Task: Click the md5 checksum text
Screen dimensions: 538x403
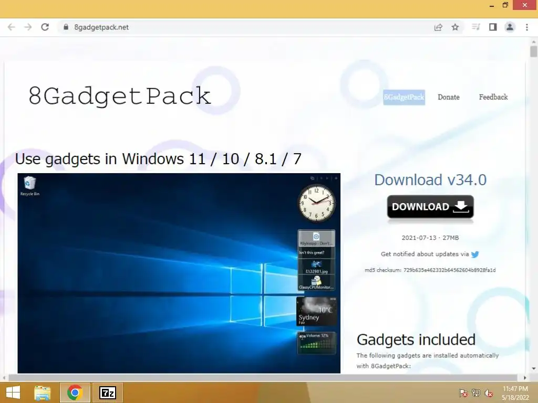Action: click(x=430, y=270)
